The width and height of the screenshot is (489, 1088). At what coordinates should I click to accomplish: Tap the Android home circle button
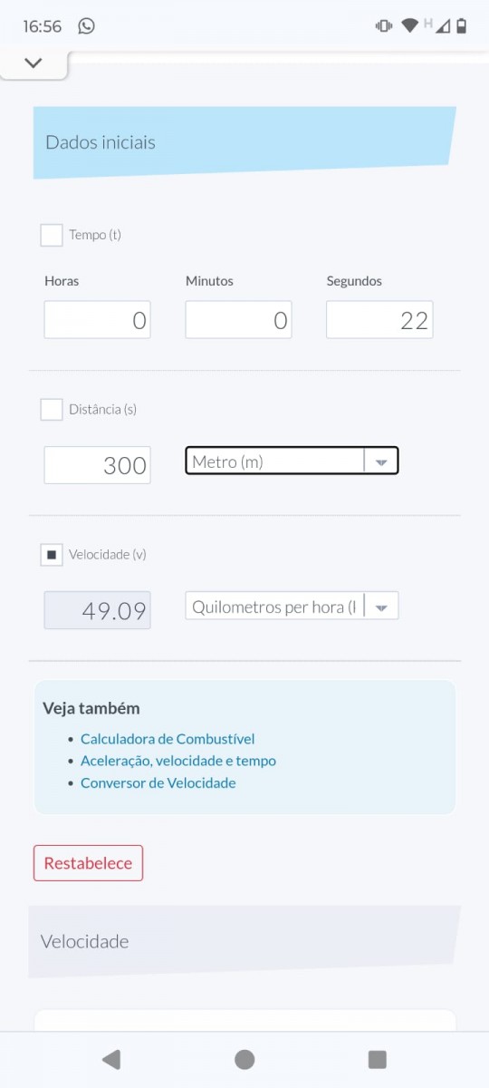point(244,1059)
